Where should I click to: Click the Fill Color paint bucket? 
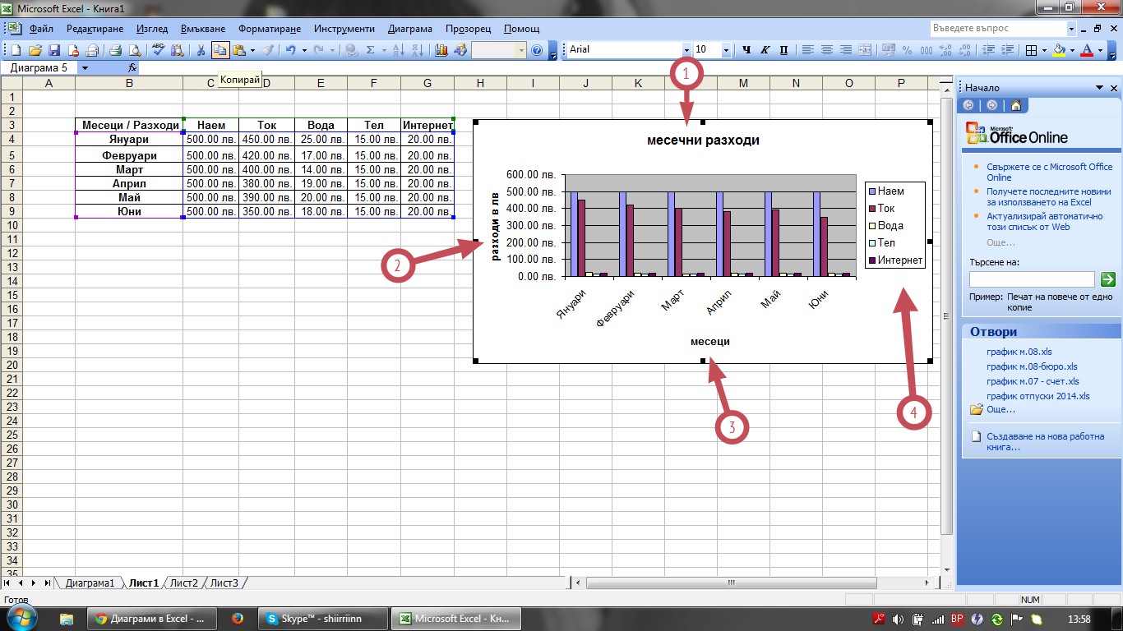pyautogui.click(x=1059, y=50)
